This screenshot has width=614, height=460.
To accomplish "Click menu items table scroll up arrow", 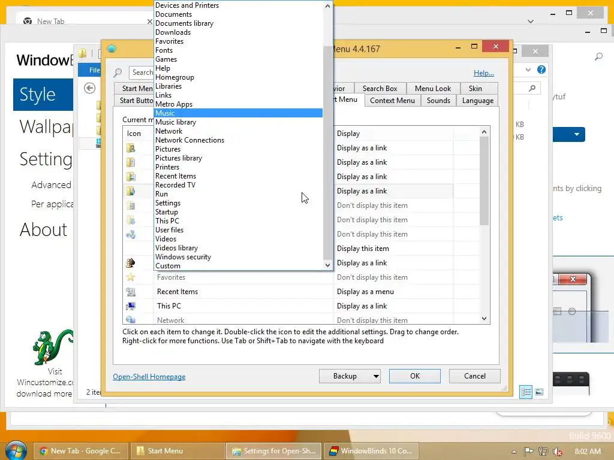I will (x=484, y=132).
